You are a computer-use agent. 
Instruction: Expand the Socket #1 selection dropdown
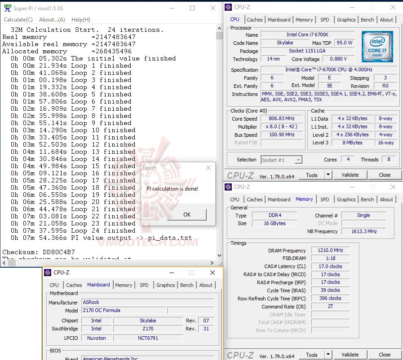(298, 160)
